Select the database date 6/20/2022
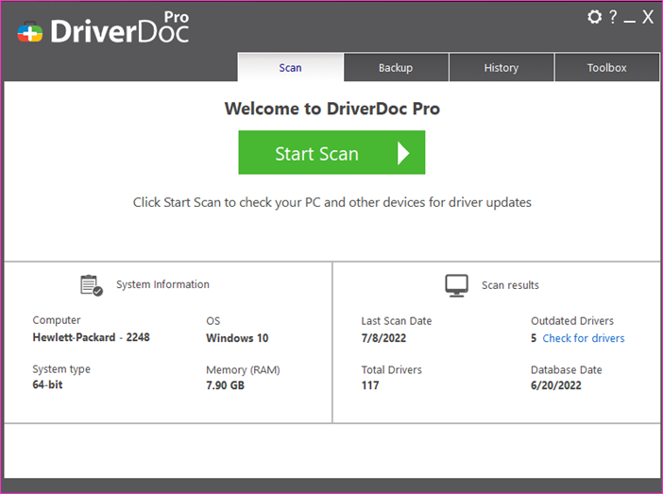This screenshot has width=663, height=494. click(556, 385)
